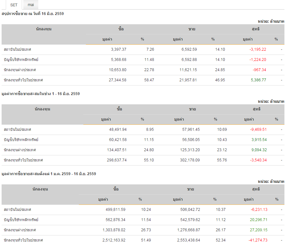Click the daily summary heading for 16 มิ.ย. 2559
287x245 pixels.
click(33, 13)
